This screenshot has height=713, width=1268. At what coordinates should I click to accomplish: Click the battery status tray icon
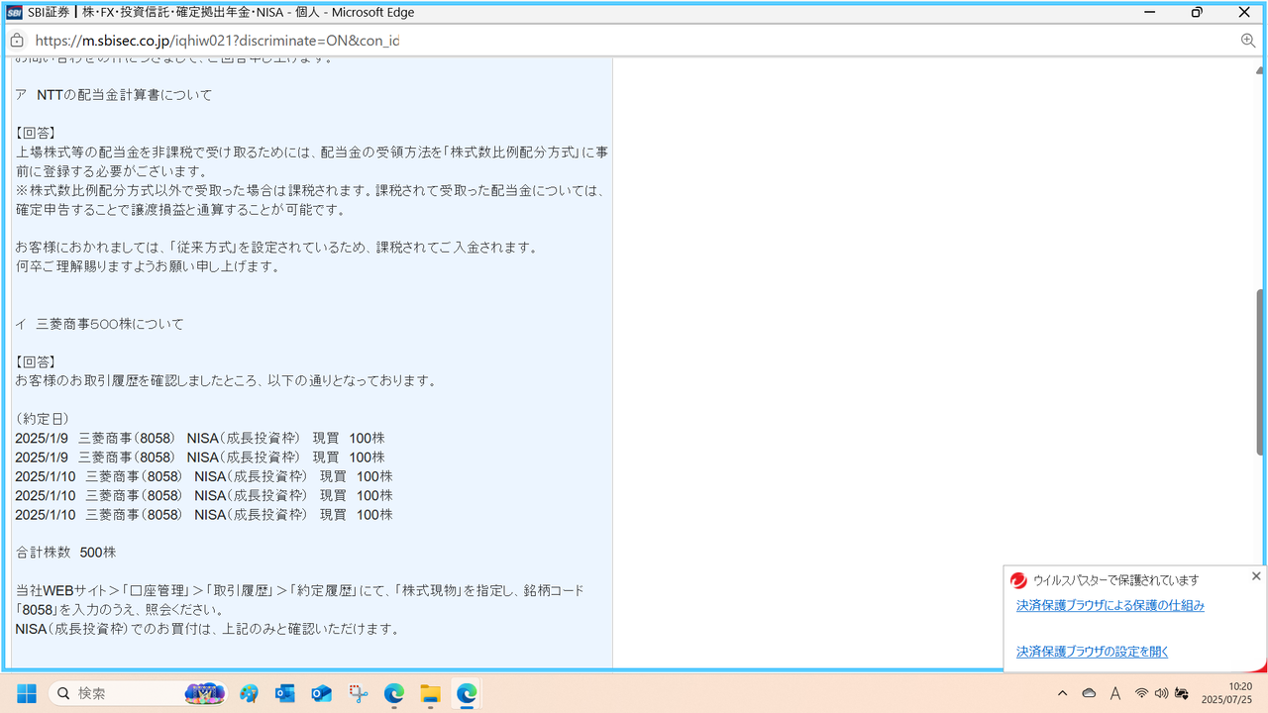(1182, 693)
